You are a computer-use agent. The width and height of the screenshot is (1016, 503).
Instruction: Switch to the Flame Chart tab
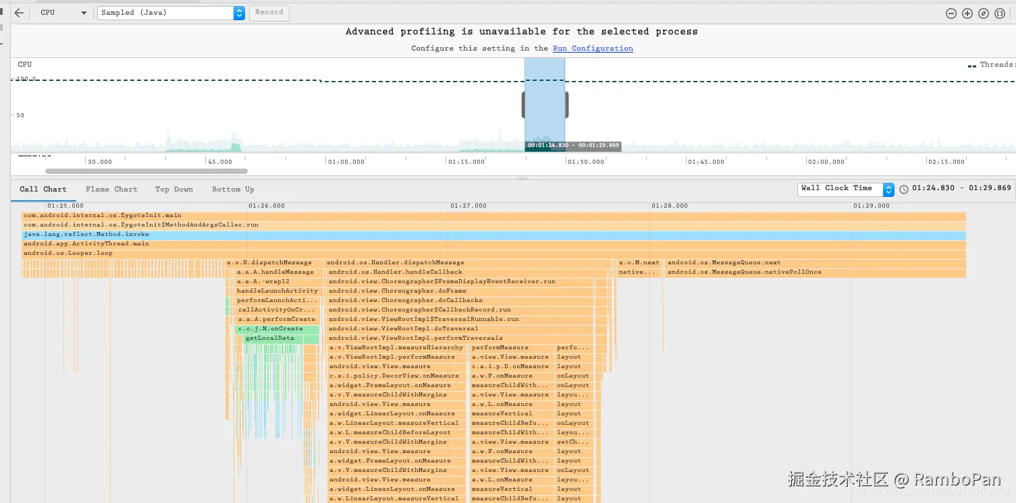(111, 189)
